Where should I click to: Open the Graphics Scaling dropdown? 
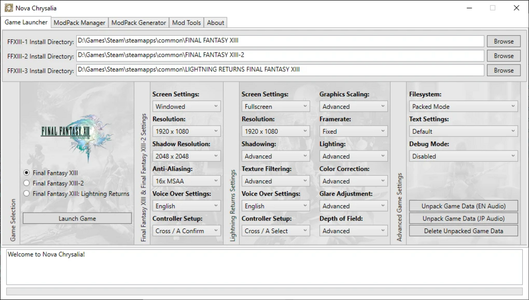[354, 106]
